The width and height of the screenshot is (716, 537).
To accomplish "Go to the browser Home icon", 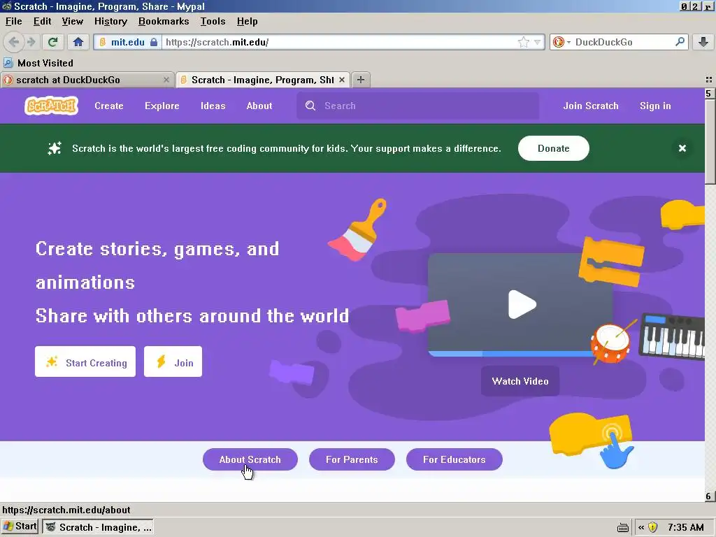I will 78,42.
